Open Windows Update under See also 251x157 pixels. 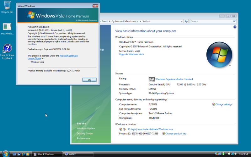coord(86,128)
